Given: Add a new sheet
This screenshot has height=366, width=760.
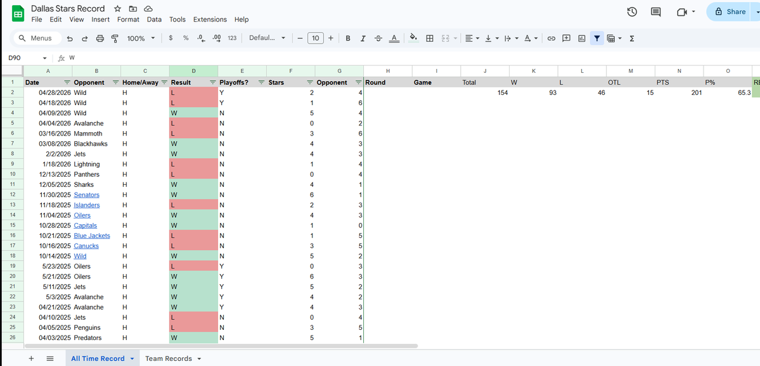Looking at the screenshot, I should [31, 359].
